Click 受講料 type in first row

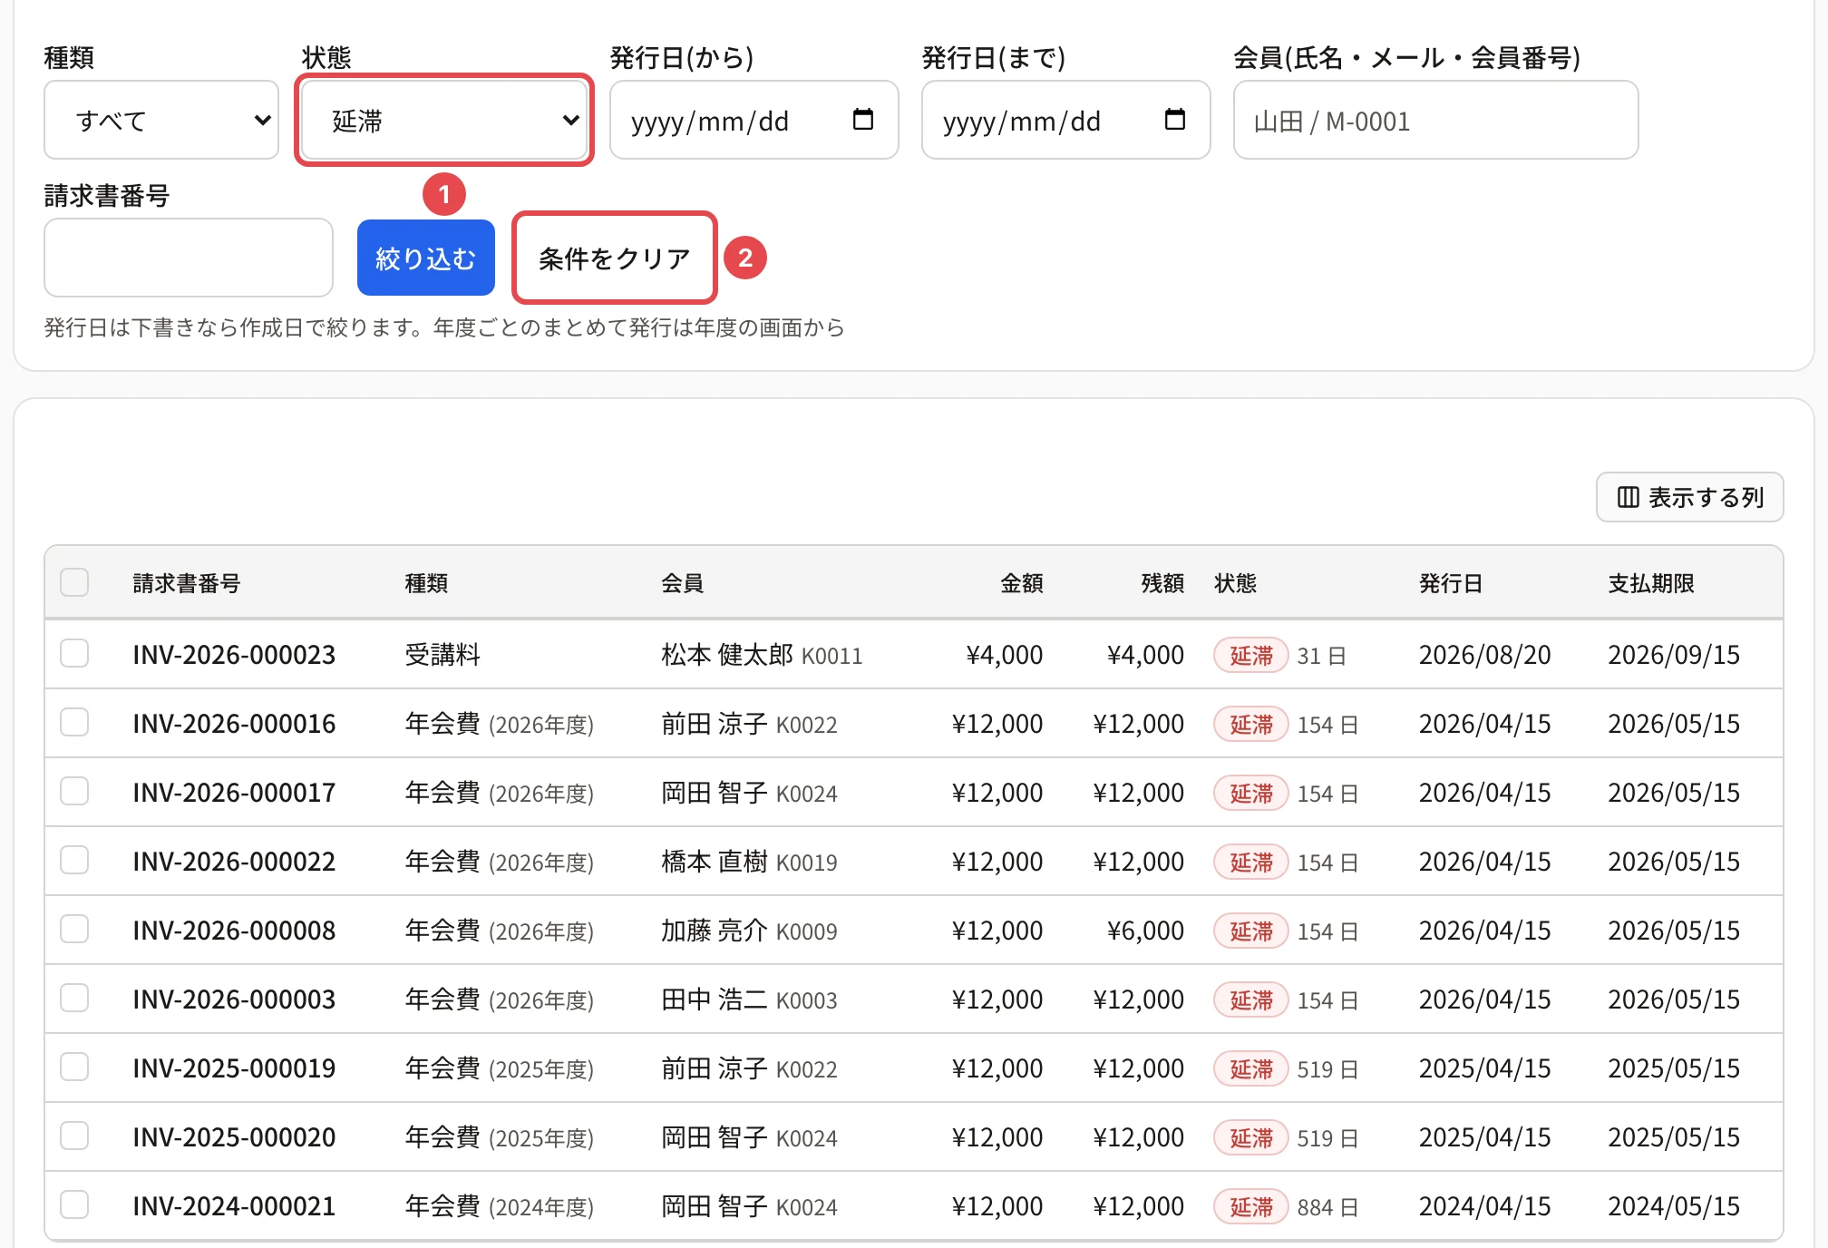pyautogui.click(x=442, y=655)
